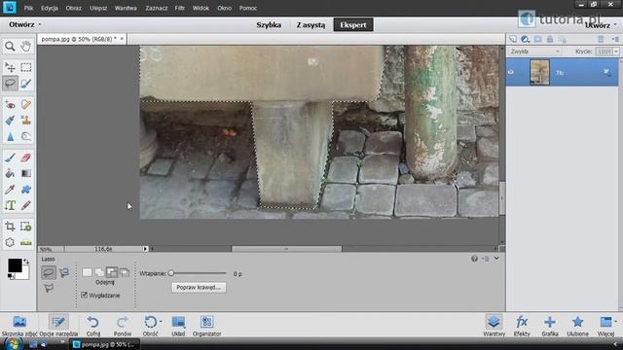The image size is (623, 350).
Task: Click the Cofnij undo button
Action: 93,326
